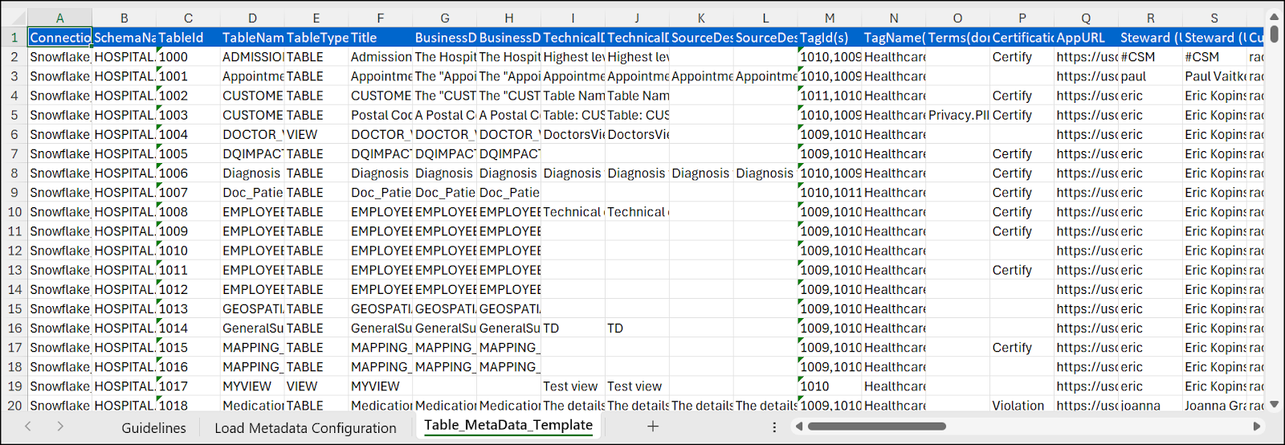Click the vertical scrollbar thumb
Image resolution: width=1285 pixels, height=445 pixels.
coord(1275,34)
